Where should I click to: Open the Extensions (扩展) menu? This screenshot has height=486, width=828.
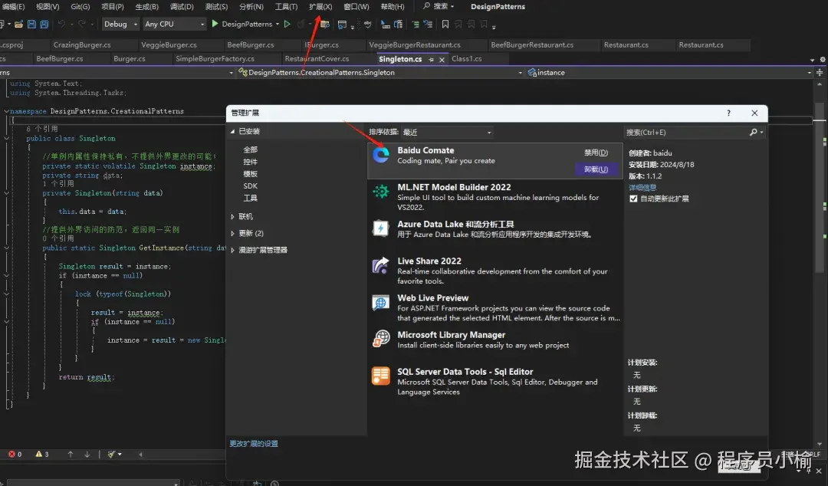[320, 7]
